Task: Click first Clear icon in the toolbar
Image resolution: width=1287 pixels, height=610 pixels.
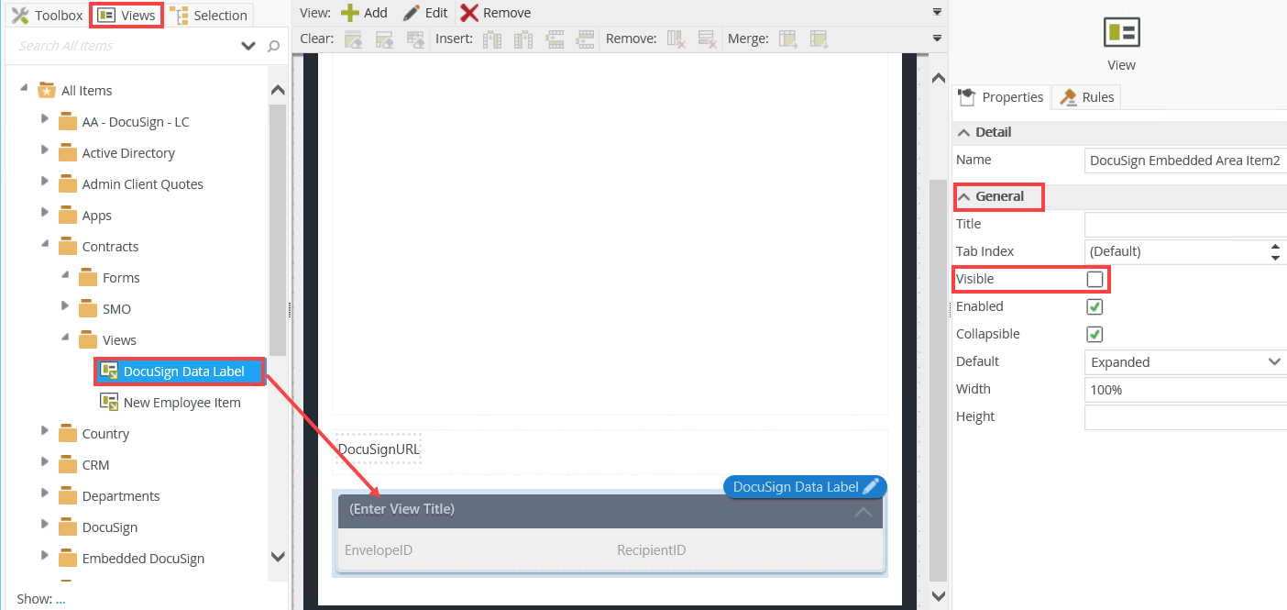Action: coord(353,39)
